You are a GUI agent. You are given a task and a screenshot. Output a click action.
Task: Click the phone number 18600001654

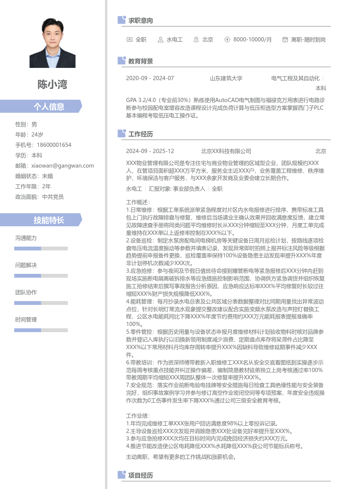54,145
